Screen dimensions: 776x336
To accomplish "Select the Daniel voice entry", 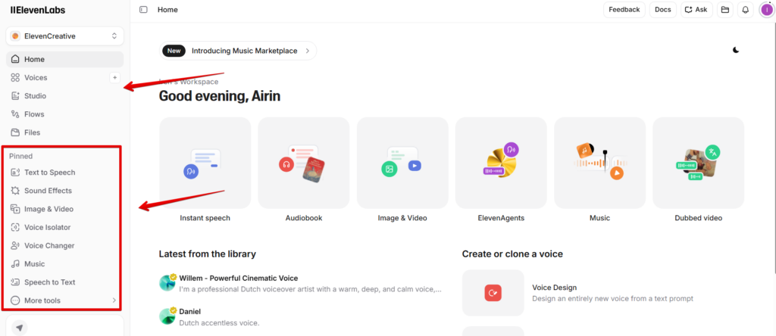I will (x=300, y=317).
